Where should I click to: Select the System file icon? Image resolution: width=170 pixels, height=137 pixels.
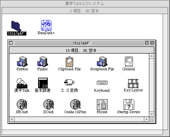(x=22, y=62)
